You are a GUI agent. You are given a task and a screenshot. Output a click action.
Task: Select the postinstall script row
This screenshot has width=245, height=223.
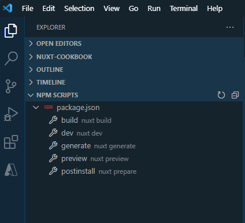(x=134, y=171)
